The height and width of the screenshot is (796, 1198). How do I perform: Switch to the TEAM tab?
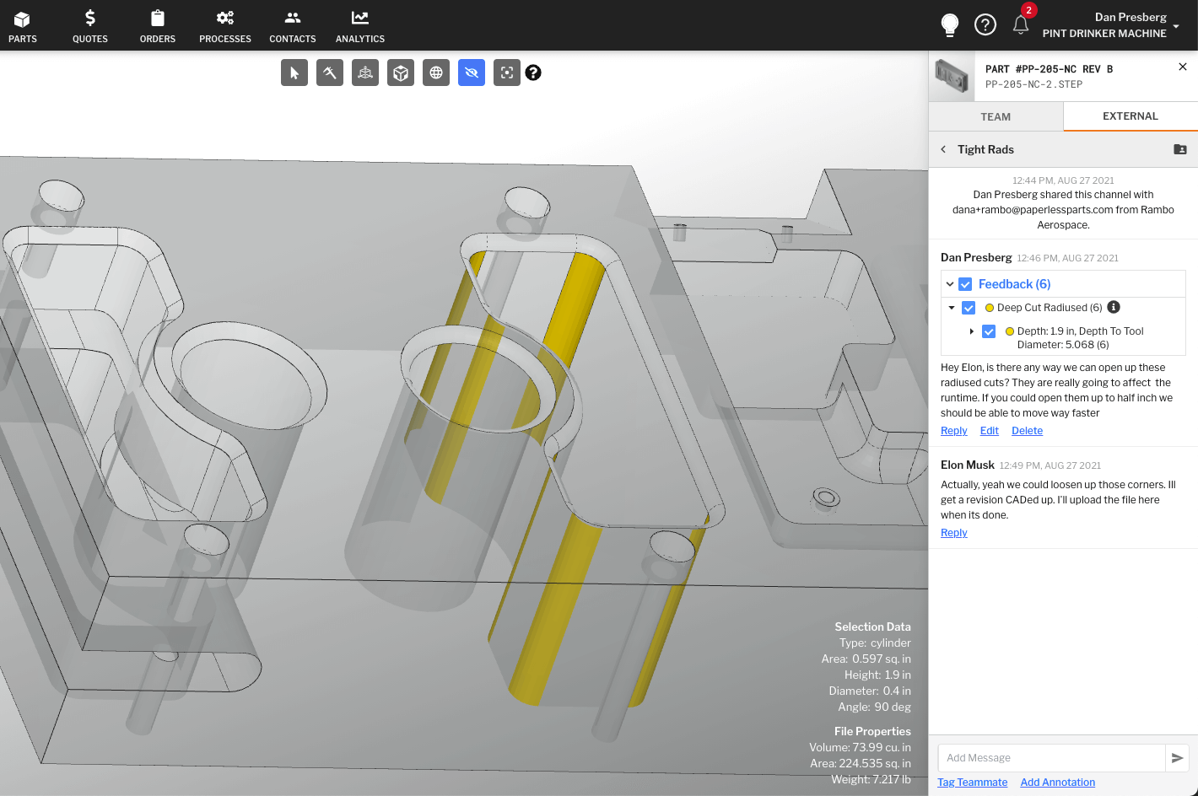pyautogui.click(x=995, y=116)
